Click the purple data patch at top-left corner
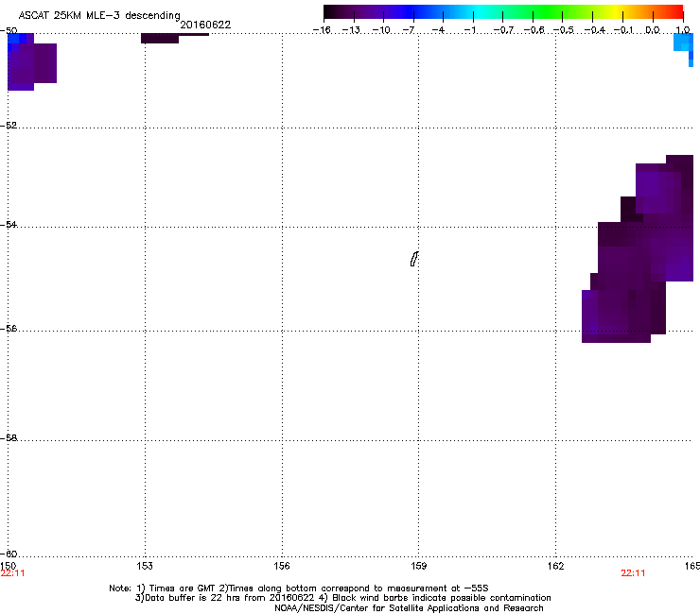The image size is (700, 614). point(32,61)
